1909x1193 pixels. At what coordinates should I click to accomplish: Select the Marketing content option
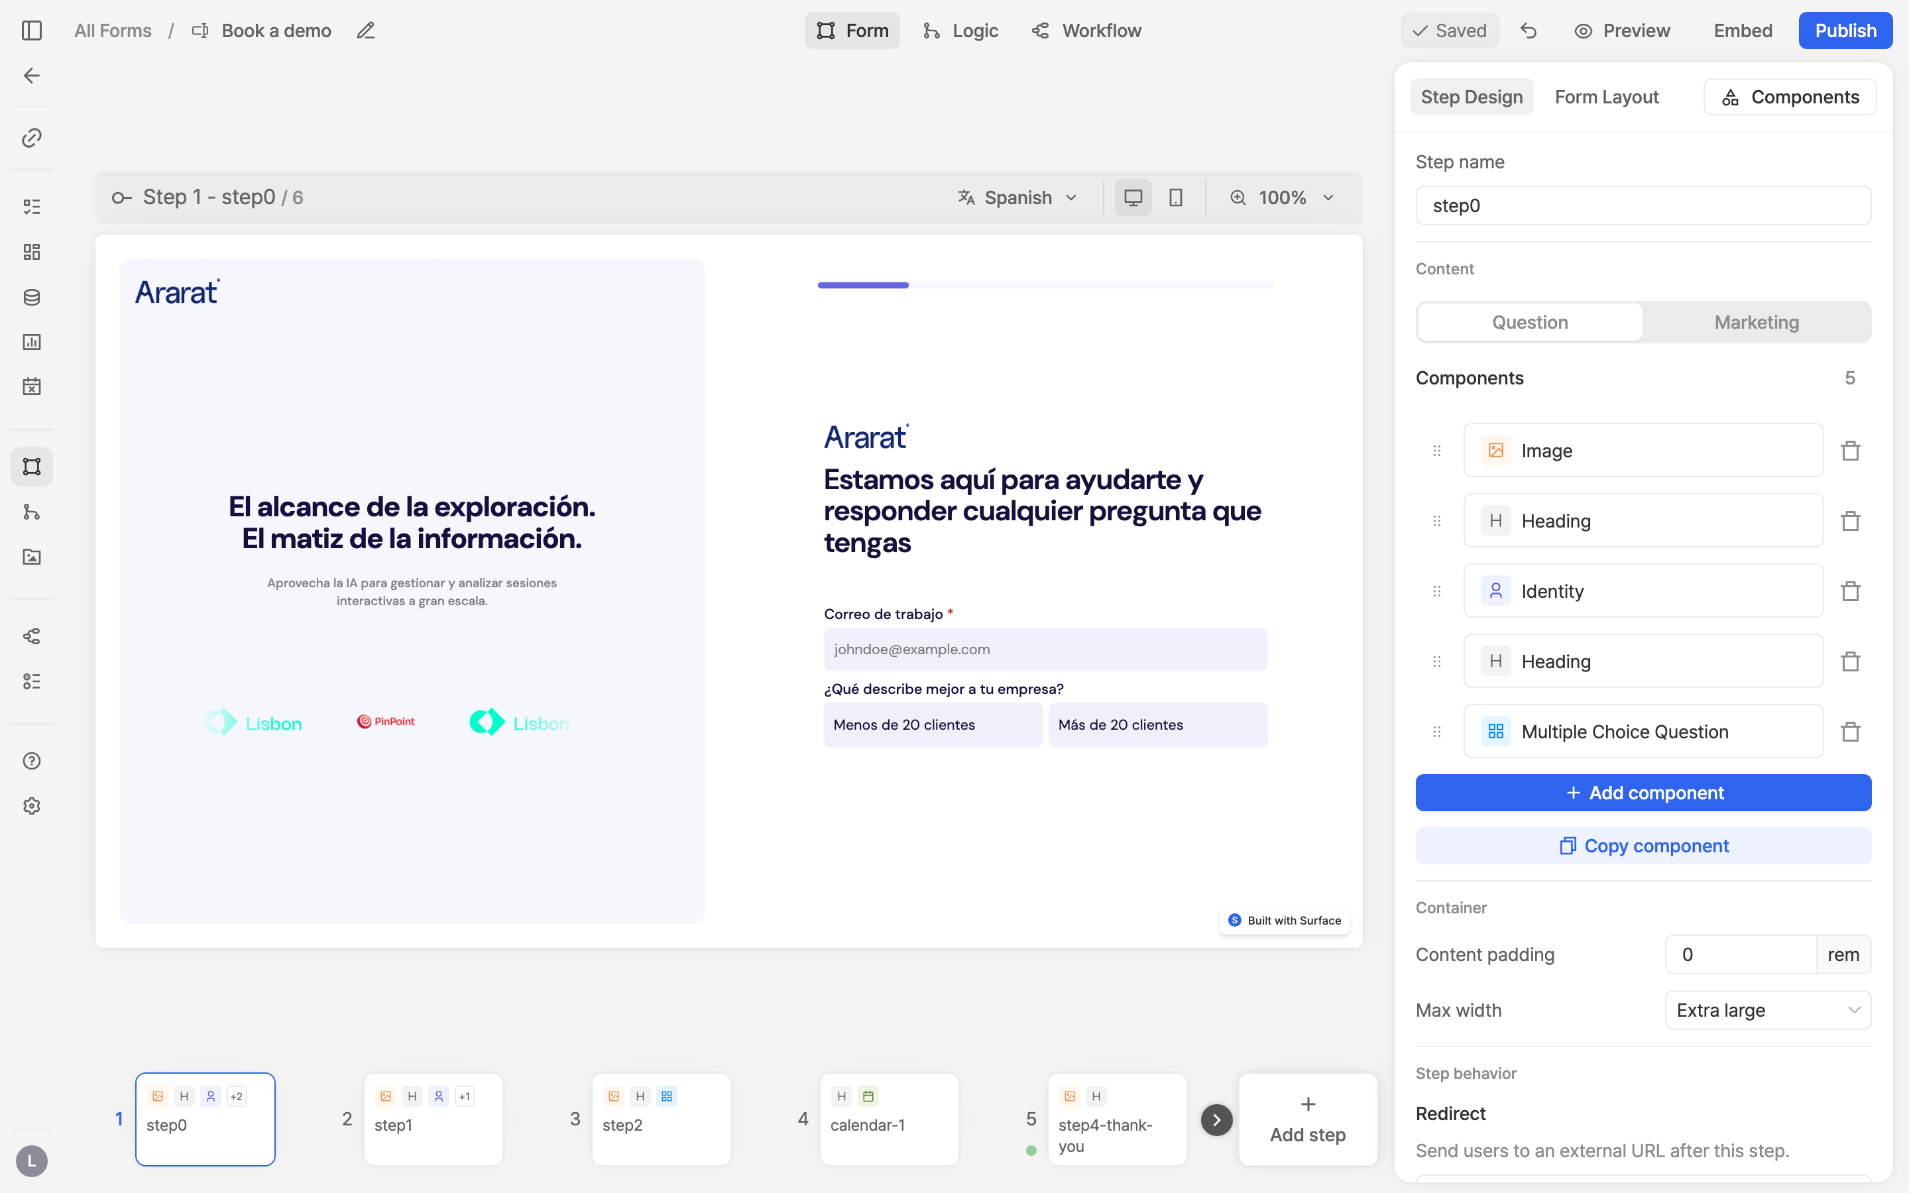[x=1757, y=322]
